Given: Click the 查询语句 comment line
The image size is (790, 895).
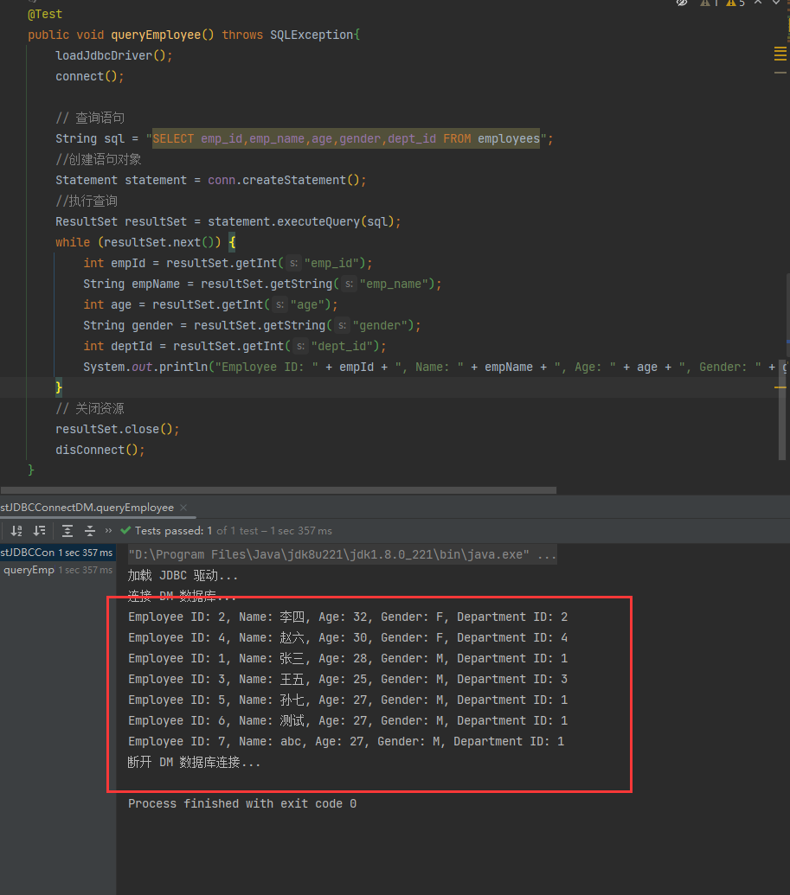Looking at the screenshot, I should 90,118.
